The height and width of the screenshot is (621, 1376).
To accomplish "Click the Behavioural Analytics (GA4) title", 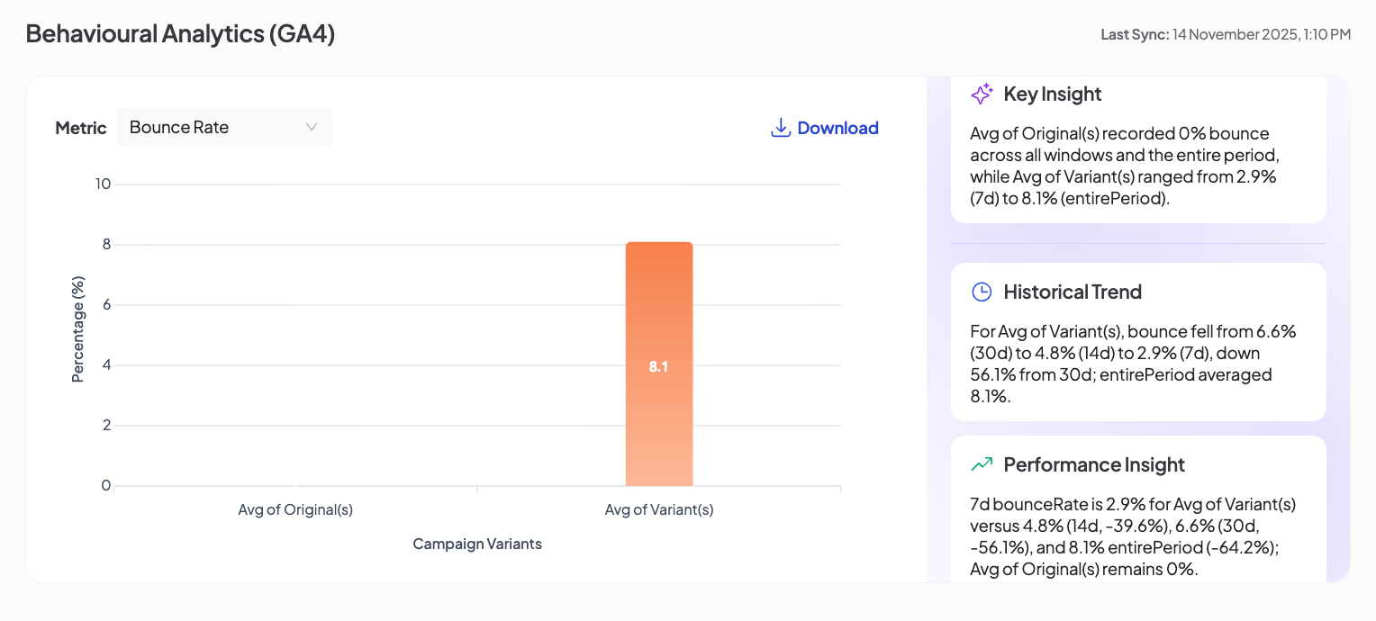I will (180, 33).
